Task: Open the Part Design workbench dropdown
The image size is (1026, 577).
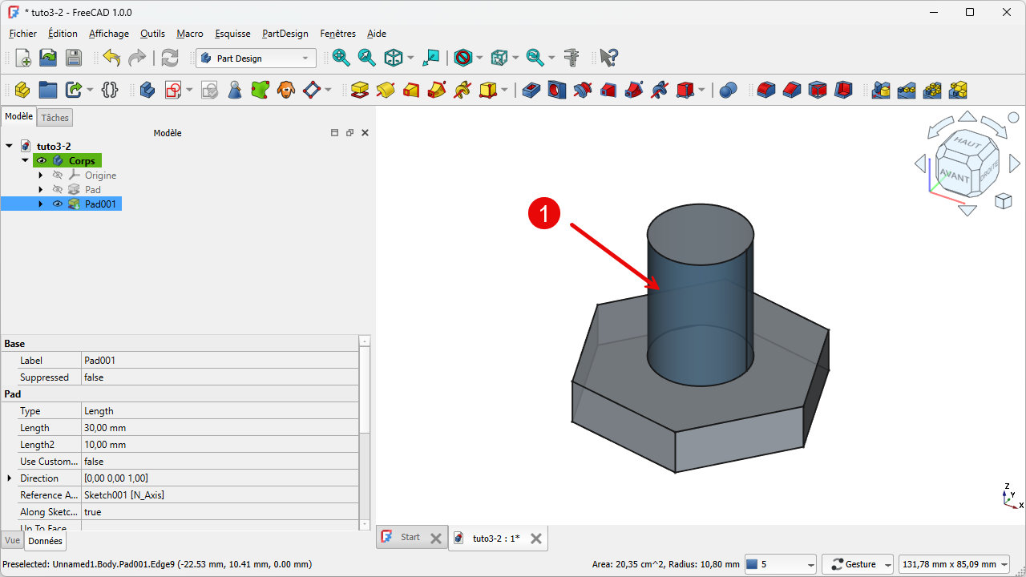Action: point(256,58)
